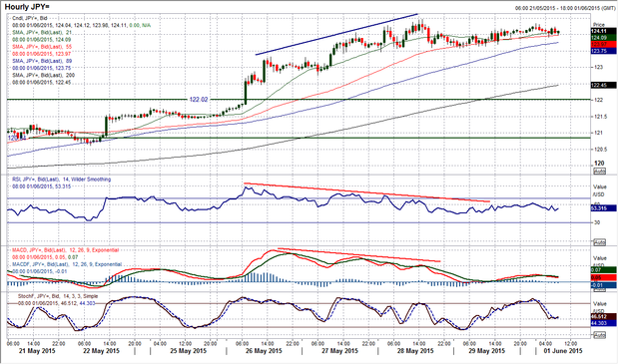Screen dimensions: 618x364
Task: Click the MACD 12, 26, 9 Exponential label
Action: tap(65, 250)
